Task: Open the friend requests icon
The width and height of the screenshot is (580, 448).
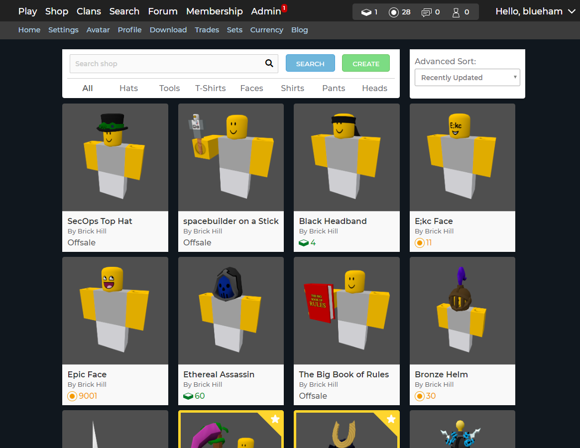Action: [x=456, y=12]
